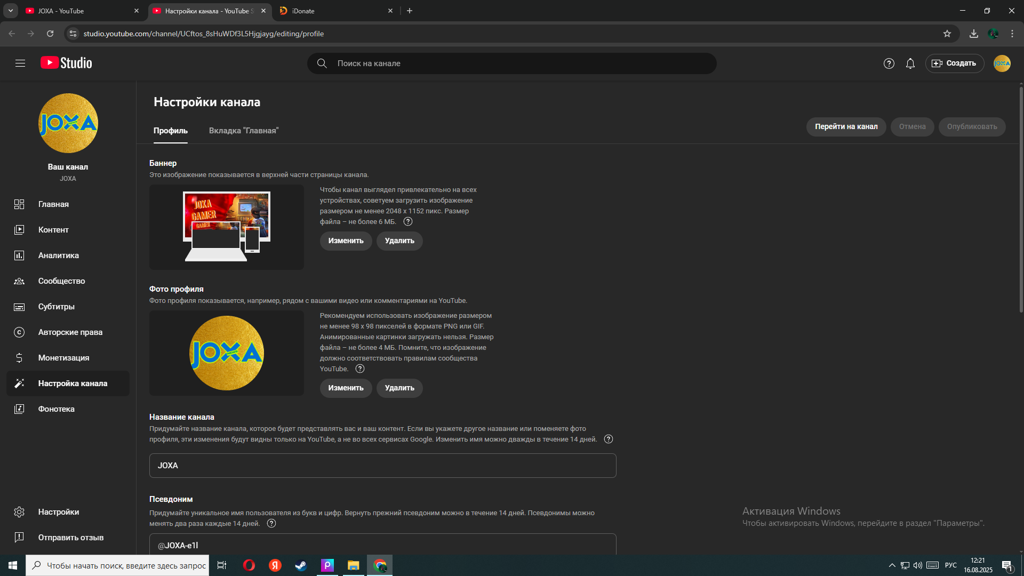Expand hidden system tray icons chevron

point(892,565)
